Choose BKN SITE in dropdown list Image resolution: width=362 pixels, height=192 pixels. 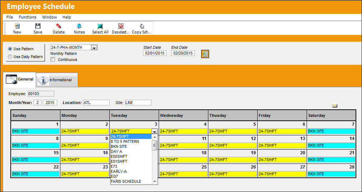pyautogui.click(x=131, y=146)
